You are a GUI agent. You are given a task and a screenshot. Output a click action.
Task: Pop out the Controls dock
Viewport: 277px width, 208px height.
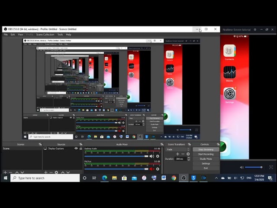[x=218, y=144]
